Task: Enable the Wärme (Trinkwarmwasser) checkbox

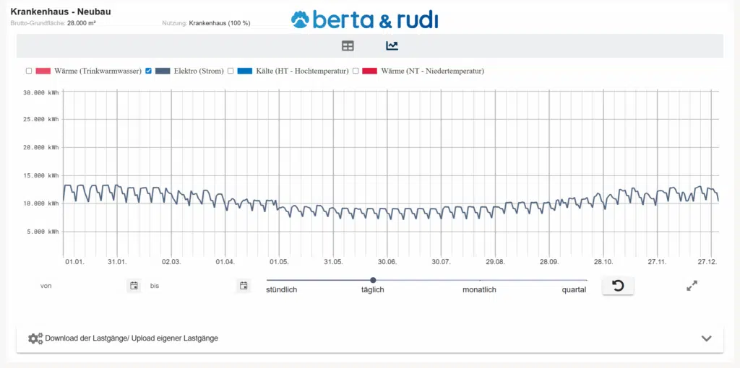Action: [29, 71]
